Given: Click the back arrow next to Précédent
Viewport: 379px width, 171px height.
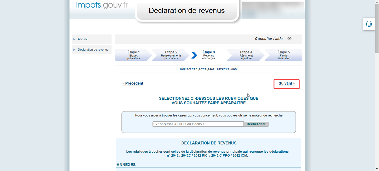Looking at the screenshot, I should tap(123, 83).
